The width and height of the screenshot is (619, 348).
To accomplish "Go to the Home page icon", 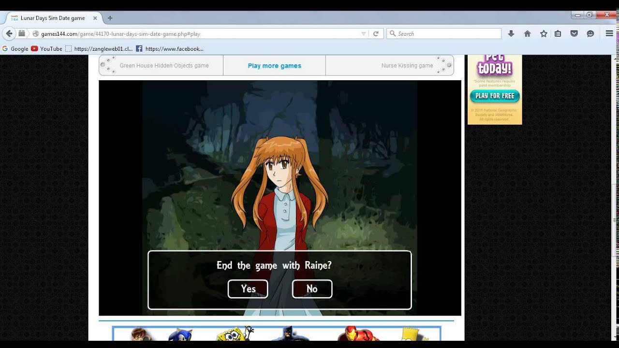I will tap(528, 34).
